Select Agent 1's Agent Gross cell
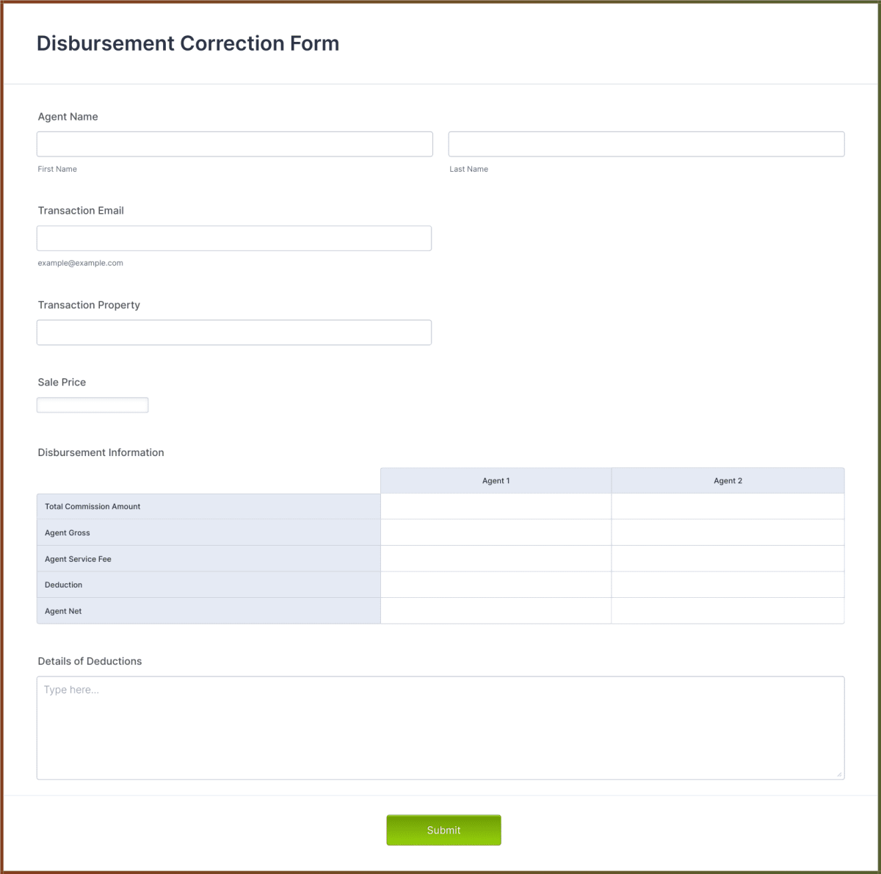This screenshot has height=874, width=881. pos(496,532)
